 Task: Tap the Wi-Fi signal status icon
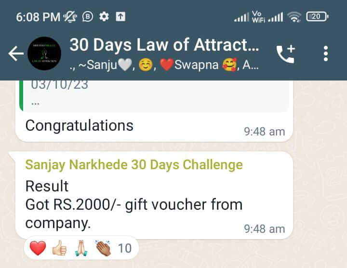click(x=294, y=17)
